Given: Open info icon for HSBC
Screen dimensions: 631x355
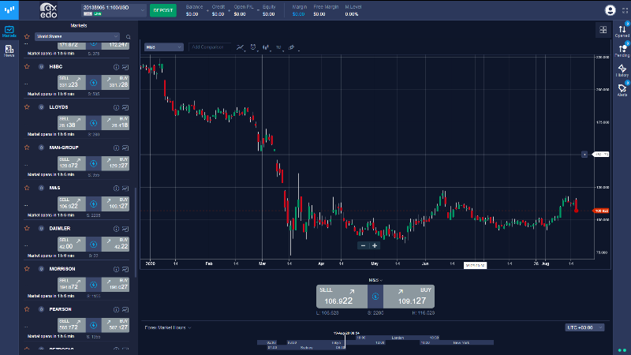Looking at the screenshot, I should coord(116,67).
